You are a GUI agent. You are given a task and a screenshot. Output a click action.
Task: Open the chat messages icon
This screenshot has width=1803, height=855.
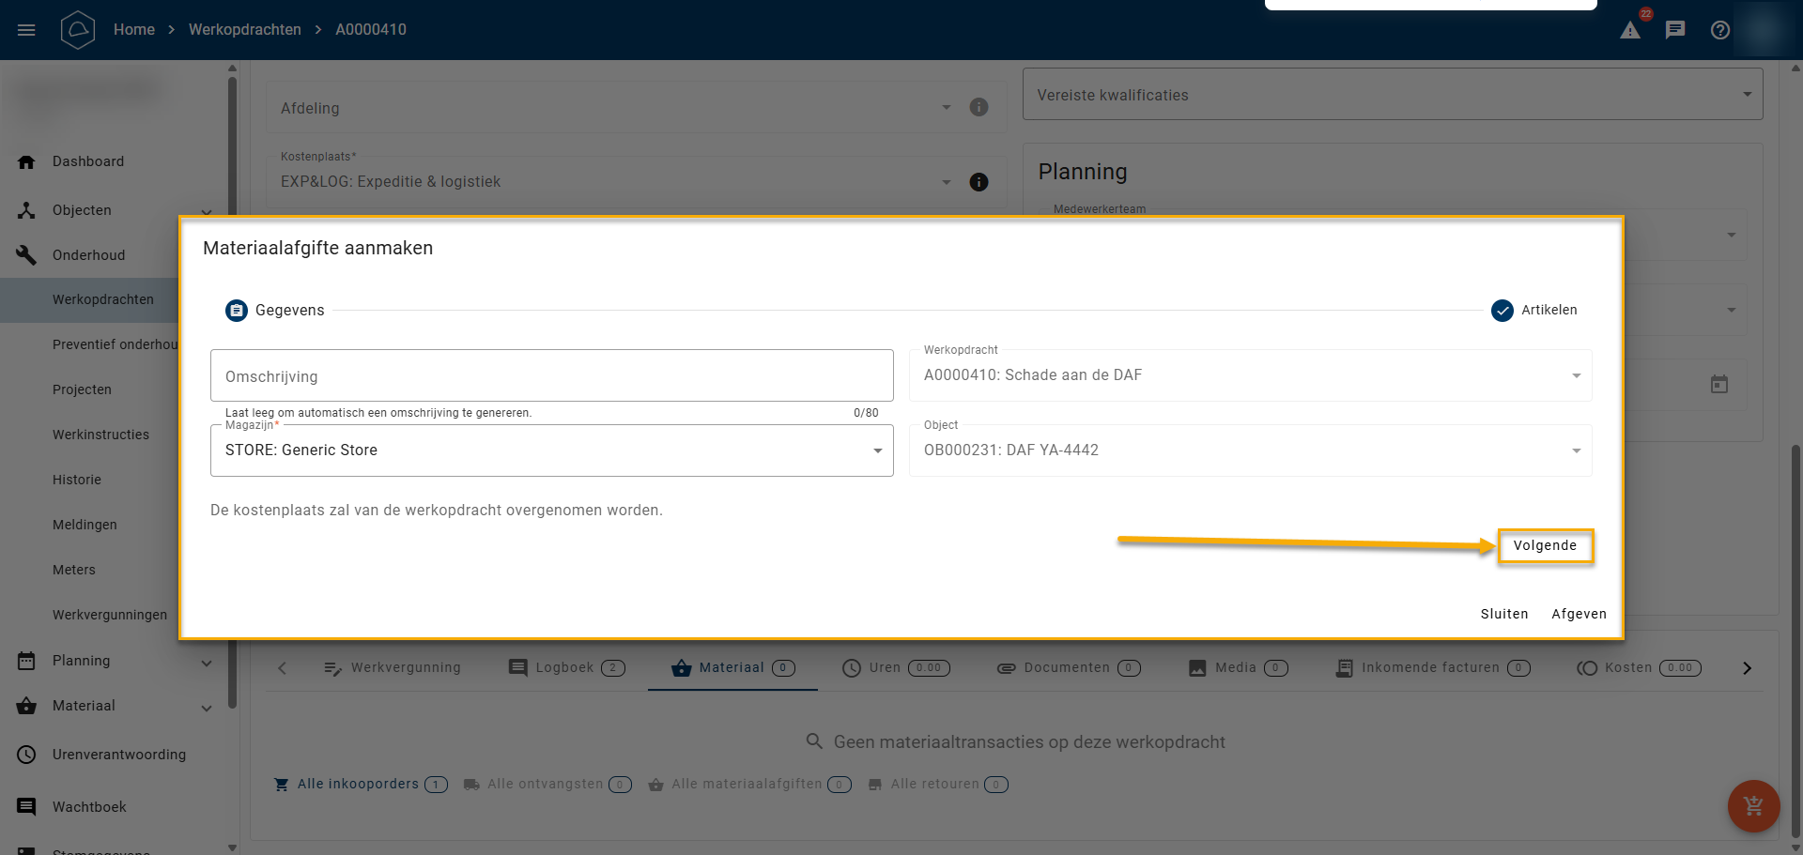(x=1675, y=30)
